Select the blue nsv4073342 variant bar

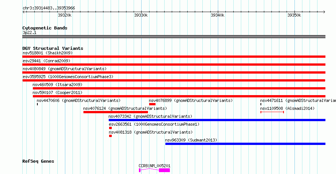pos(217,120)
